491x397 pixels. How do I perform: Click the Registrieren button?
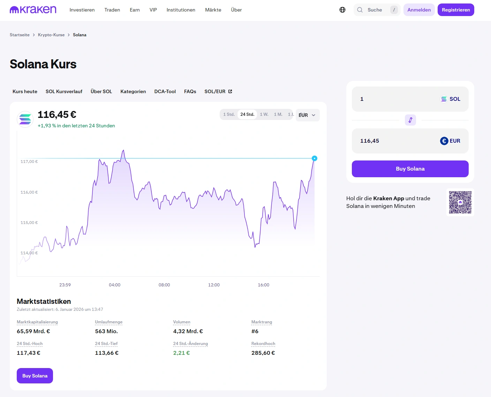[x=456, y=10]
